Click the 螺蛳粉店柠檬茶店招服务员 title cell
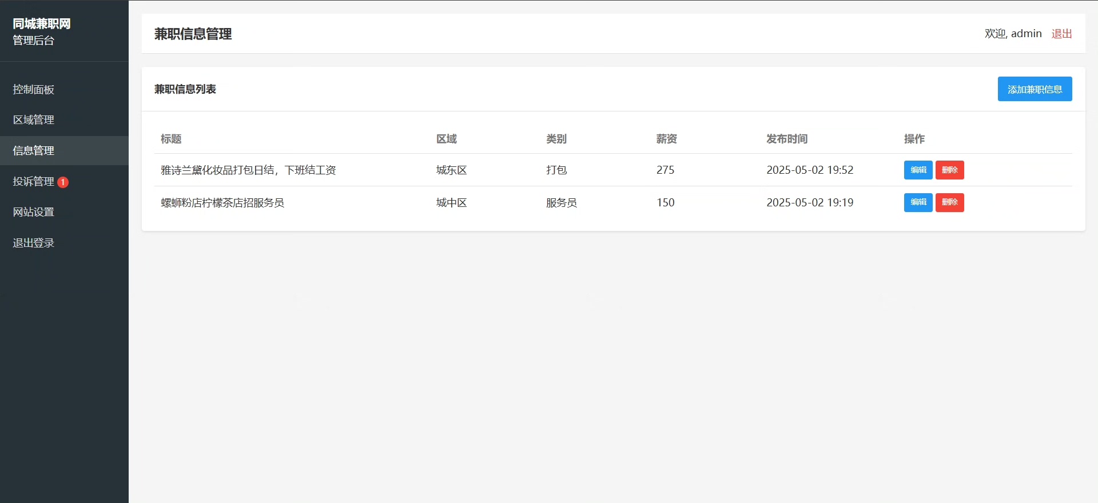 pyautogui.click(x=222, y=203)
